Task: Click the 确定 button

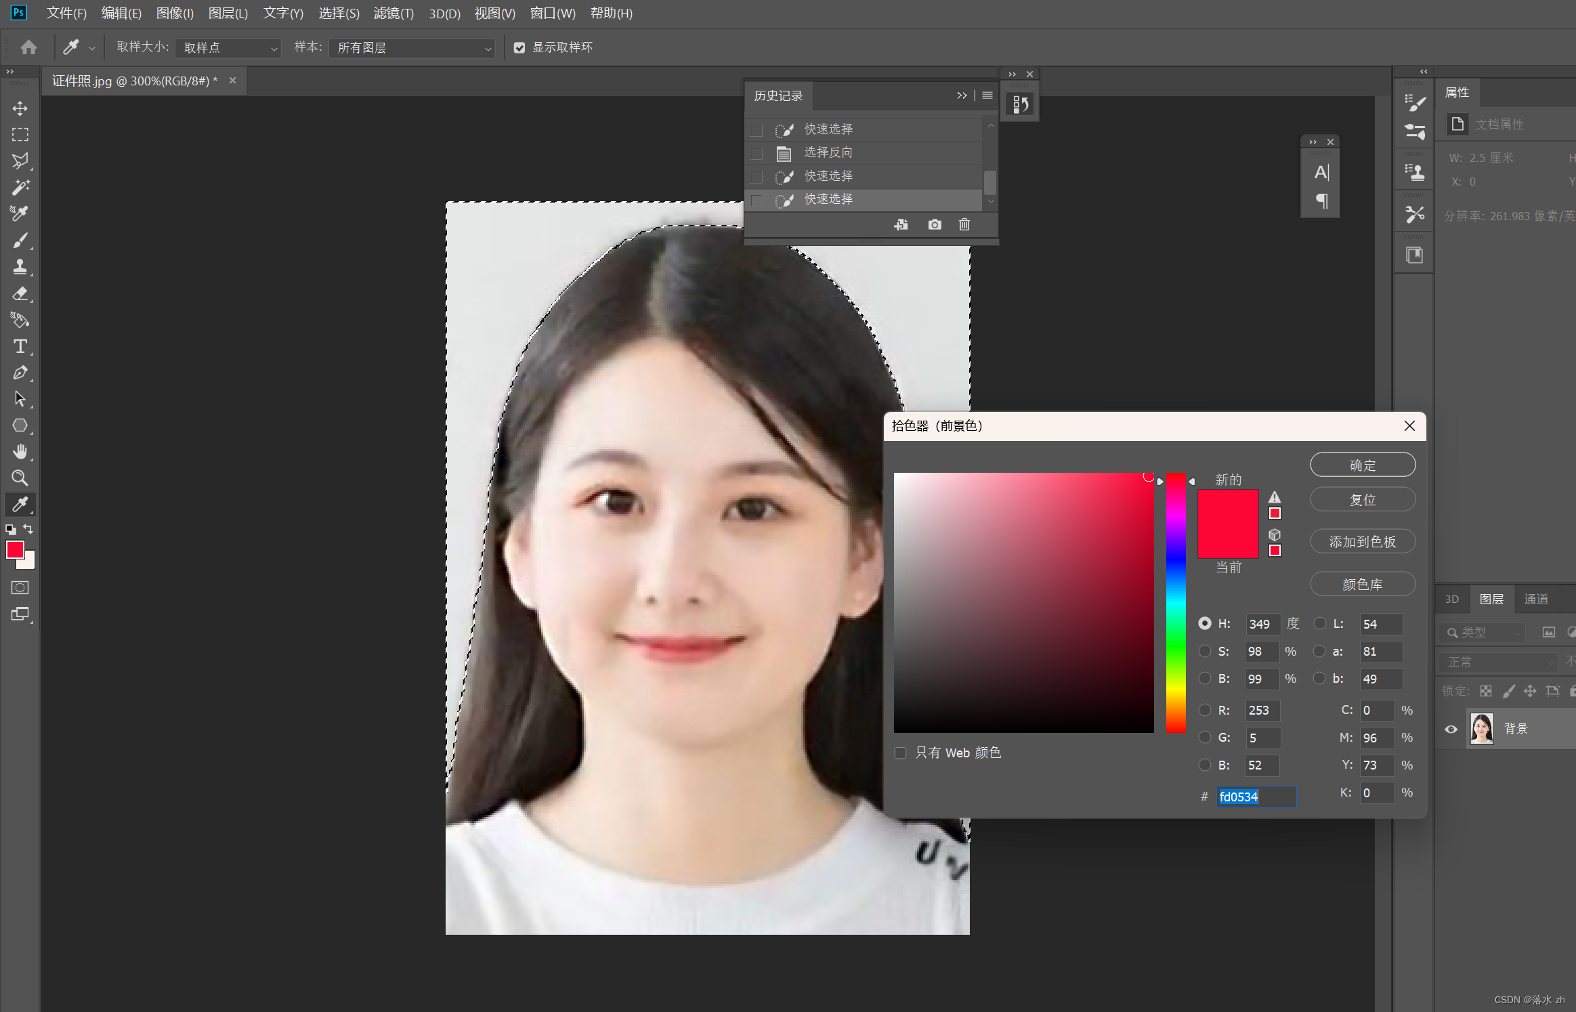Action: 1362,465
